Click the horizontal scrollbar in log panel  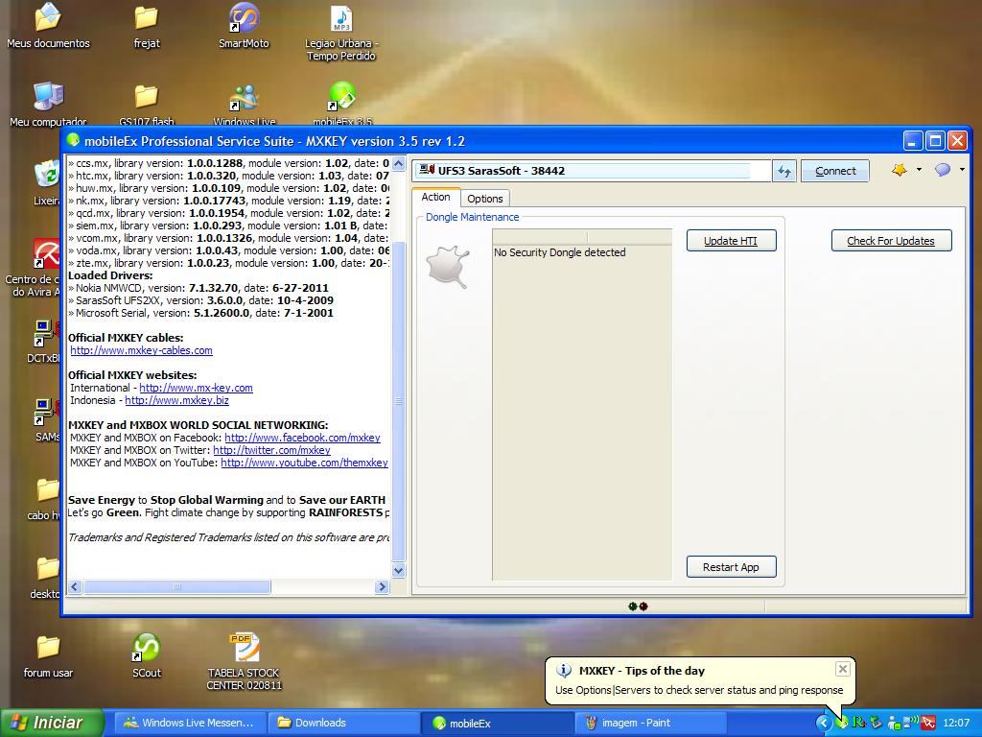pos(177,586)
